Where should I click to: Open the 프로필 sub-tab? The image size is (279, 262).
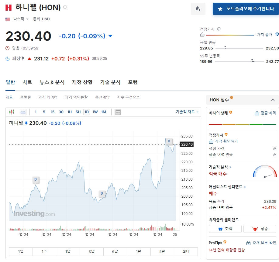26,97
